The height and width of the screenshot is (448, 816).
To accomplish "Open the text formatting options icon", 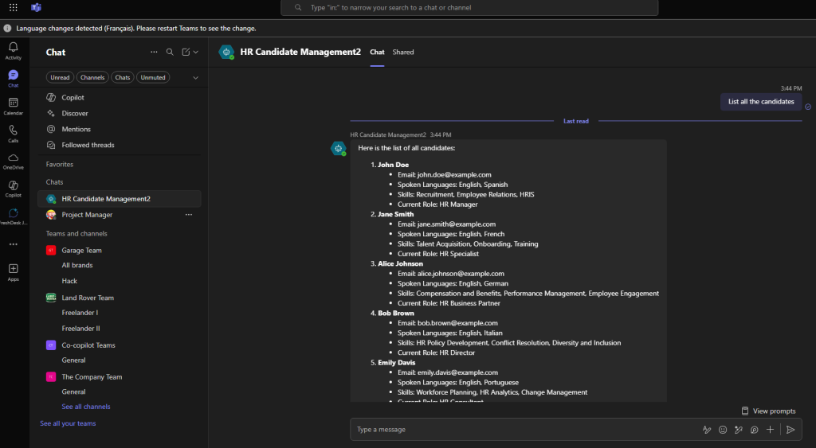I will pos(706,430).
